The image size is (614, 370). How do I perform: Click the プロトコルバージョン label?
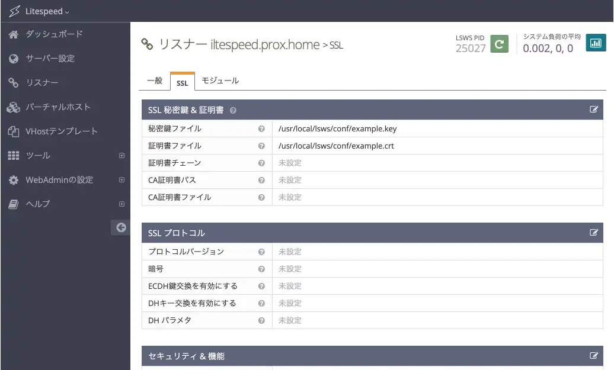186,252
